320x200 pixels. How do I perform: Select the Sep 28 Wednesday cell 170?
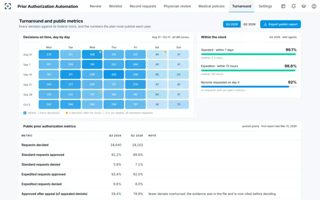(x=92, y=94)
